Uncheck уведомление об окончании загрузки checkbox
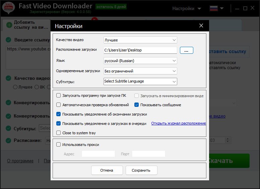Viewport: 260px width, 189px height. pyautogui.click(x=58, y=114)
